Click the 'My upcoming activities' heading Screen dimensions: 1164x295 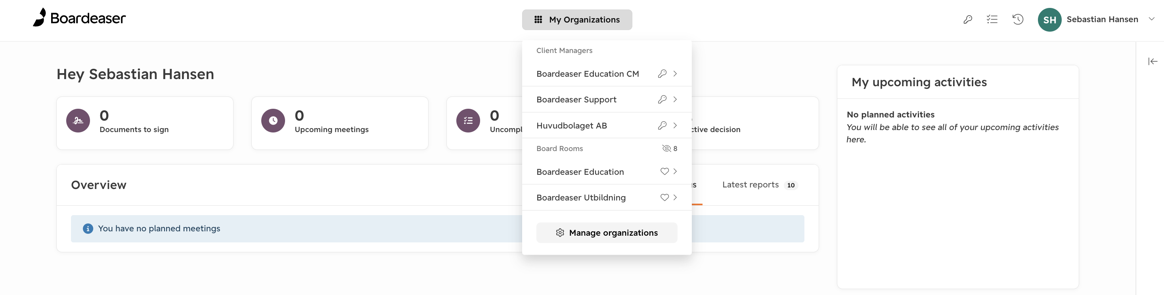[x=919, y=82]
